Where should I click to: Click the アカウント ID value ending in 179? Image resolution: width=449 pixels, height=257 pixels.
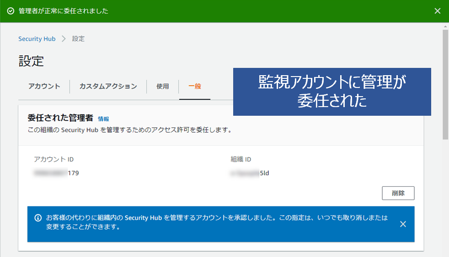(x=56, y=173)
